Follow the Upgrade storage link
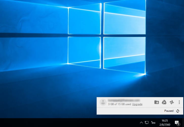The width and height of the screenshot is (184, 127). [137, 104]
